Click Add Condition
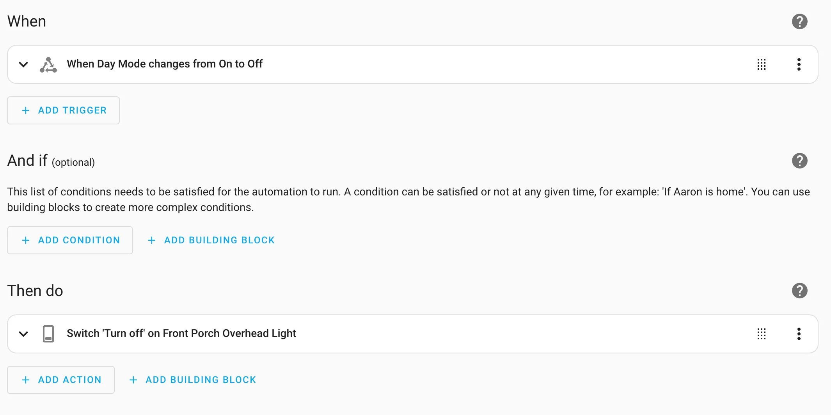This screenshot has width=831, height=415. (x=70, y=240)
